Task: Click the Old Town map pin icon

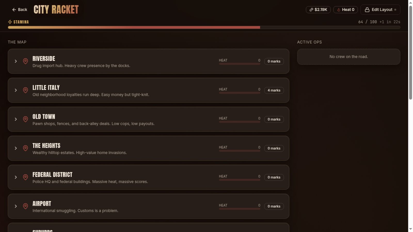Action: pos(25,119)
